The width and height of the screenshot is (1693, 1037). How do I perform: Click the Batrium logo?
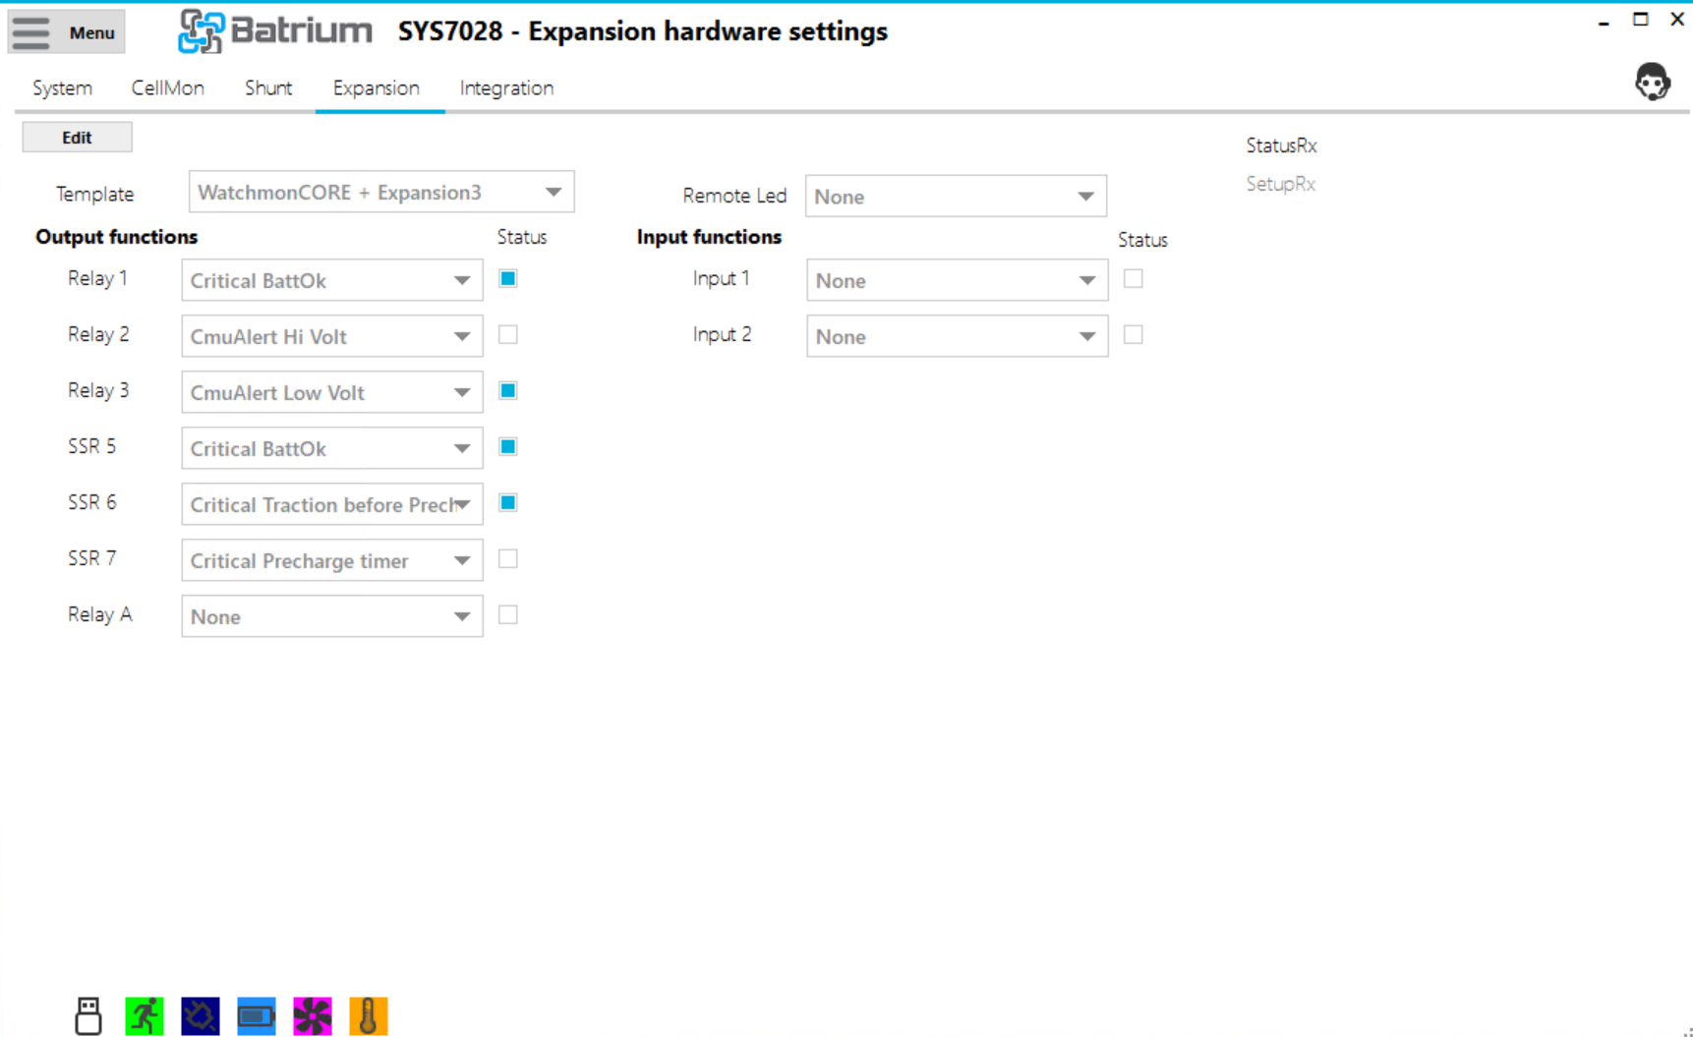[274, 31]
